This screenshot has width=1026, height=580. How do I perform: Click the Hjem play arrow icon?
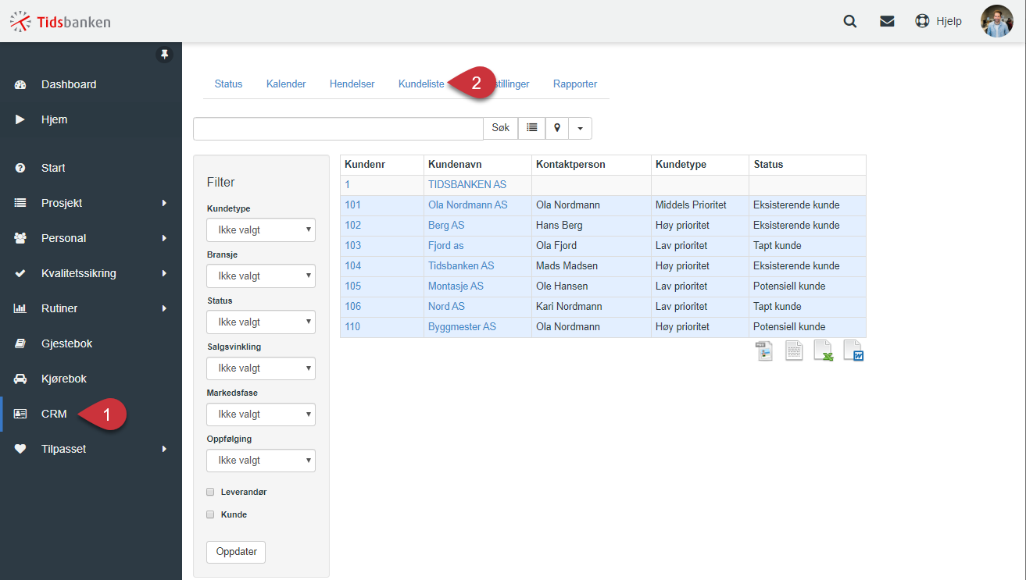20,119
